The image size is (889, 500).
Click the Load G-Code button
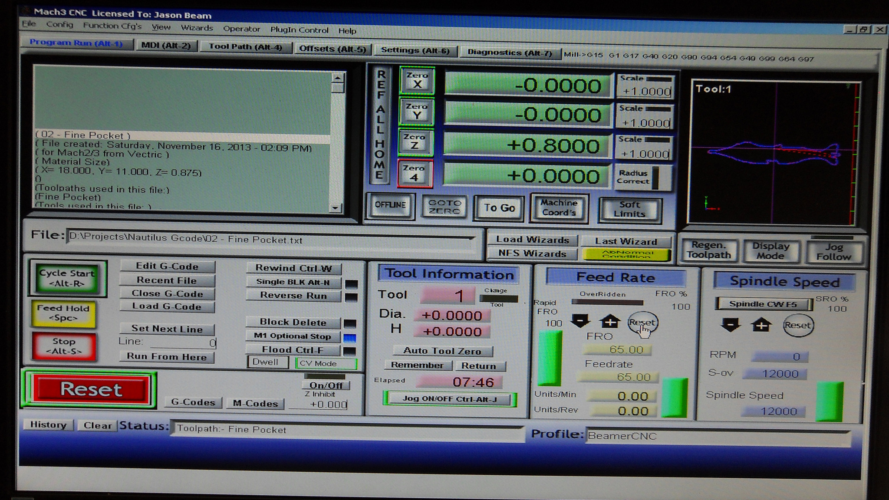(x=167, y=306)
